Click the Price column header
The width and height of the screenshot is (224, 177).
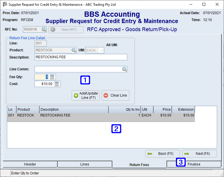(x=163, y=110)
